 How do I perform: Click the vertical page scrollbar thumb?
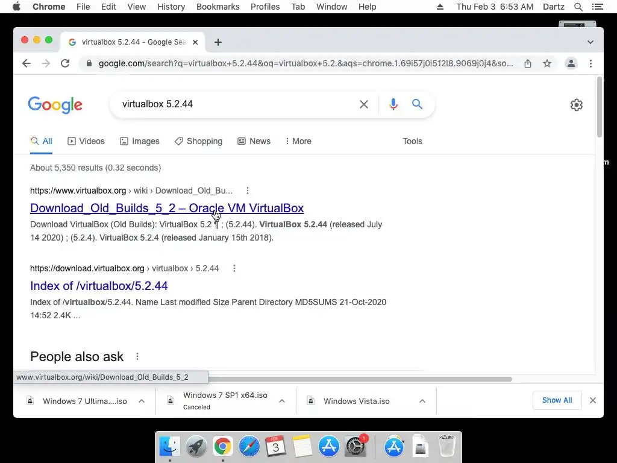(x=600, y=107)
